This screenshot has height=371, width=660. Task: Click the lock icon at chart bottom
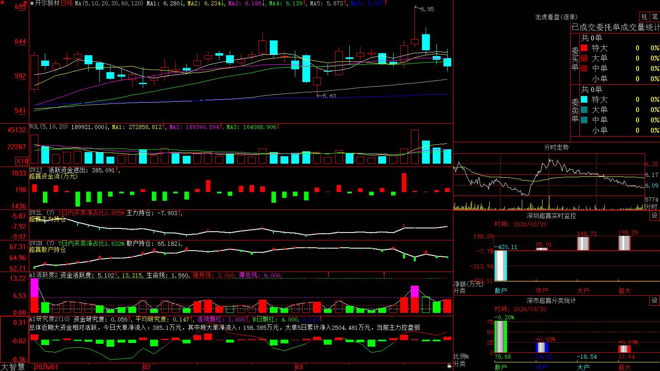pos(450,366)
